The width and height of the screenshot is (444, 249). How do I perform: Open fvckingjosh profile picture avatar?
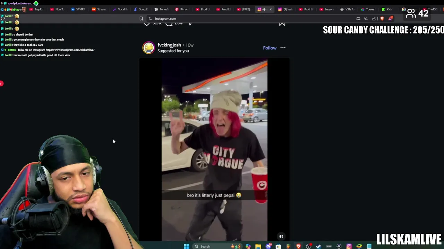tap(148, 48)
